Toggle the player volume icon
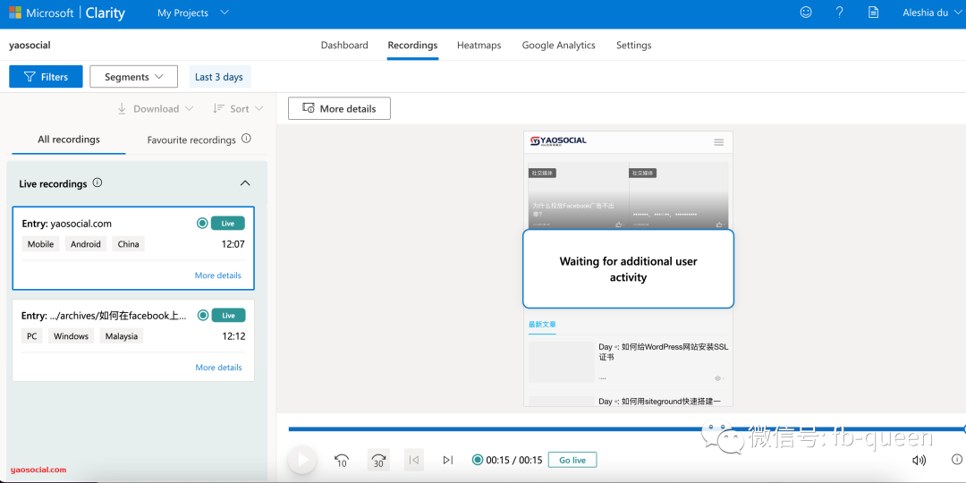The width and height of the screenshot is (966, 483). pos(919,460)
